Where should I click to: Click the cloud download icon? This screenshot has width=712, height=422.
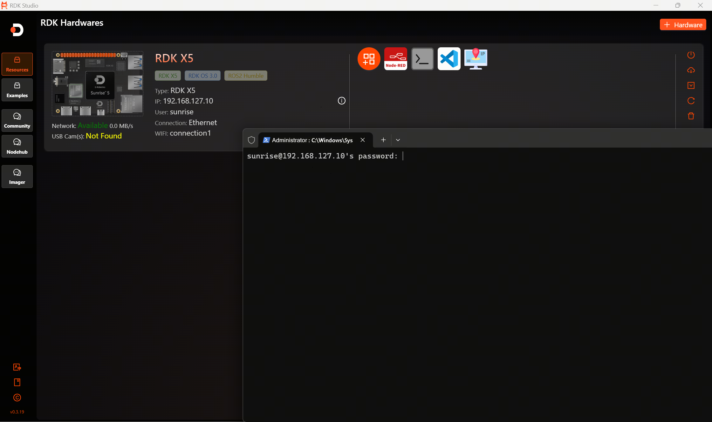[691, 70]
